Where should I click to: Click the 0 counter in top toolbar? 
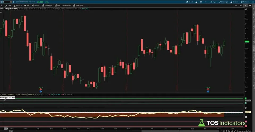click(x=206, y=2)
